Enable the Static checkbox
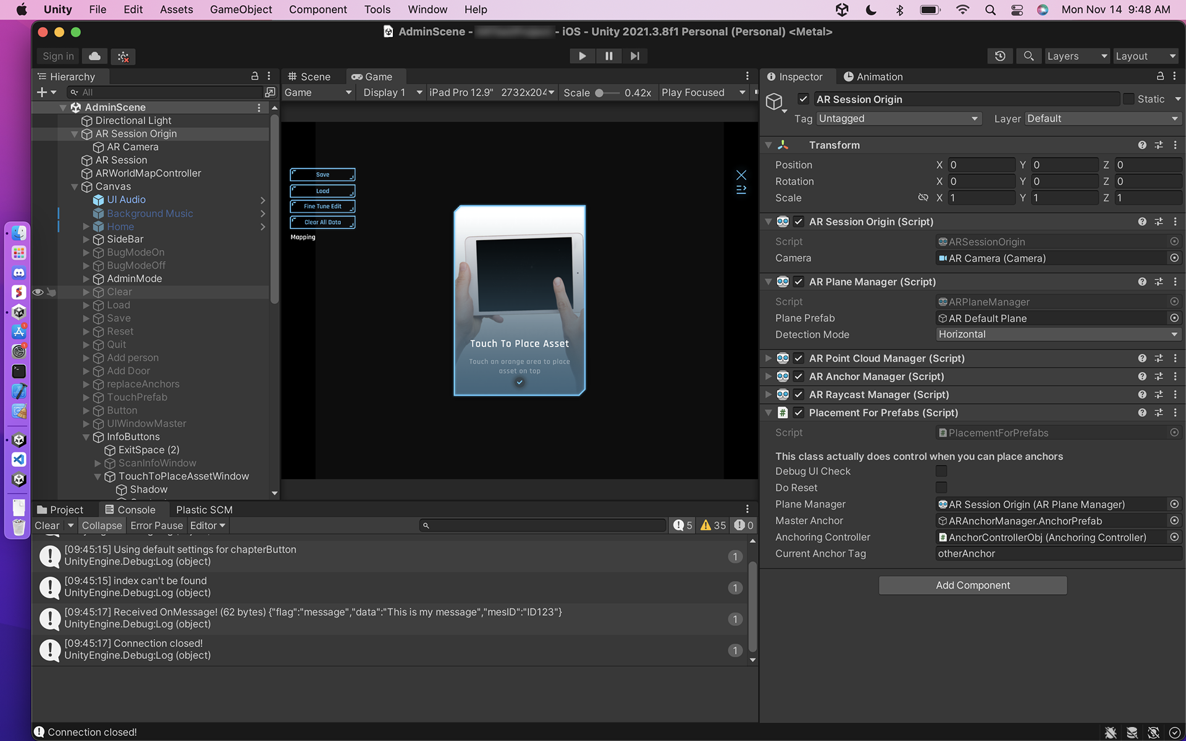Screen dimensions: 1186x741 1129,99
